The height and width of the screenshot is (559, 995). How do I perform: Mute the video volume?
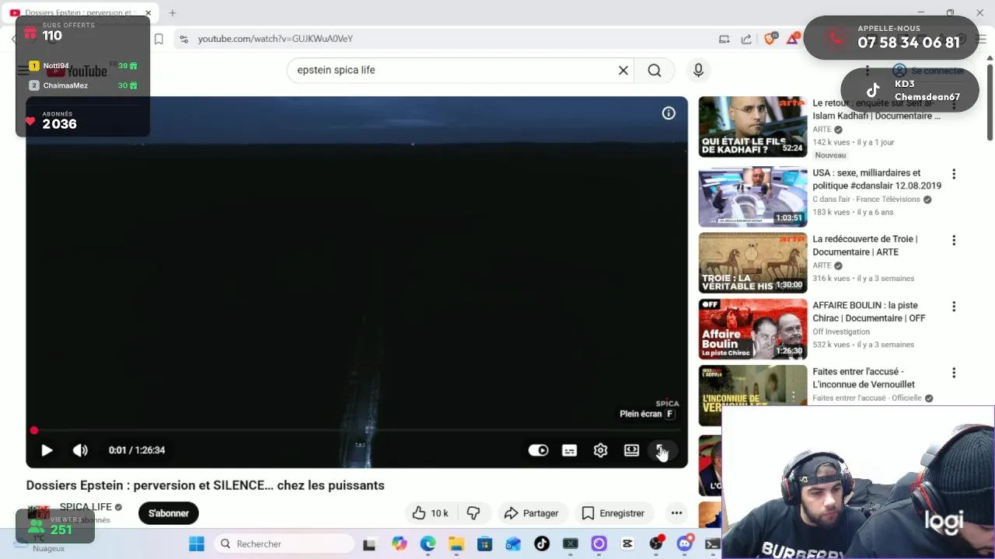(x=80, y=450)
